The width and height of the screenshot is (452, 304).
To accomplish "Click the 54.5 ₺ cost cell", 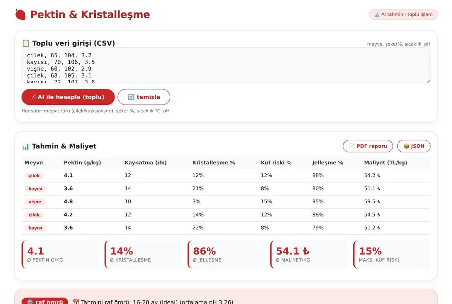I will (x=372, y=215).
